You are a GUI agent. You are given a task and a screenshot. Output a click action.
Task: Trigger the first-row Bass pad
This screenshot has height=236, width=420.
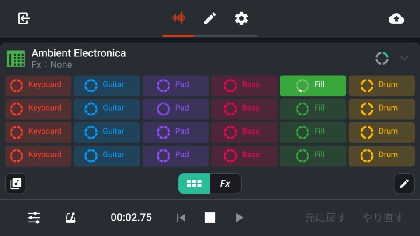point(244,86)
